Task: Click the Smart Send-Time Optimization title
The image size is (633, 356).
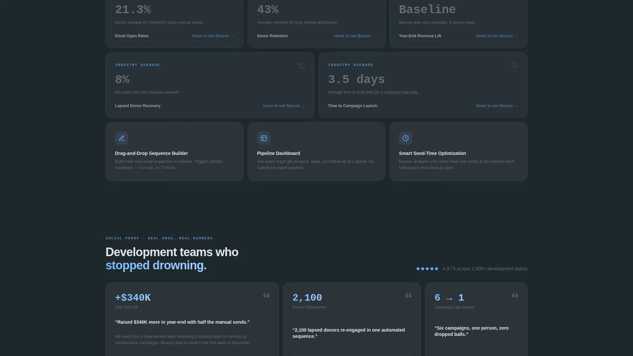Action: [x=433, y=153]
